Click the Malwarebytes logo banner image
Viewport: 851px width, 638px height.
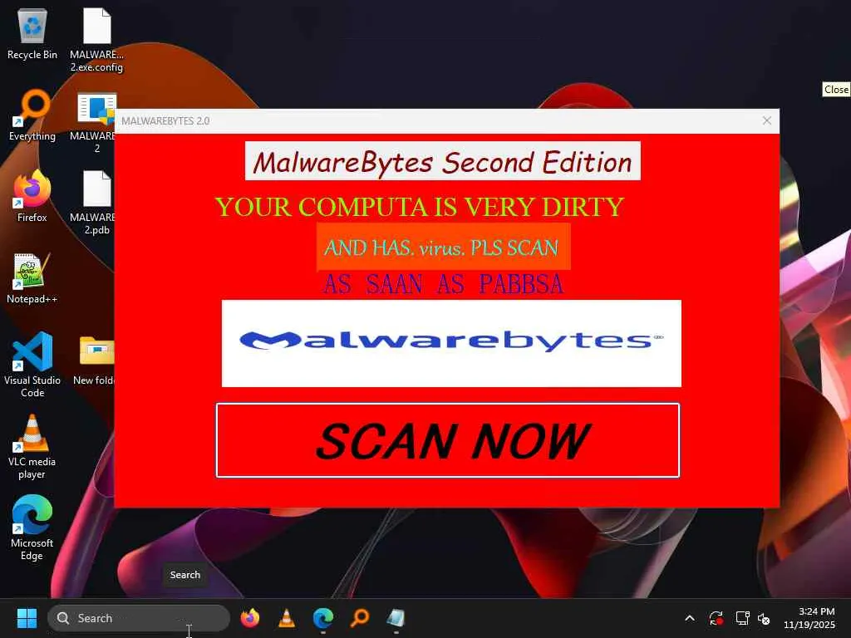click(451, 343)
